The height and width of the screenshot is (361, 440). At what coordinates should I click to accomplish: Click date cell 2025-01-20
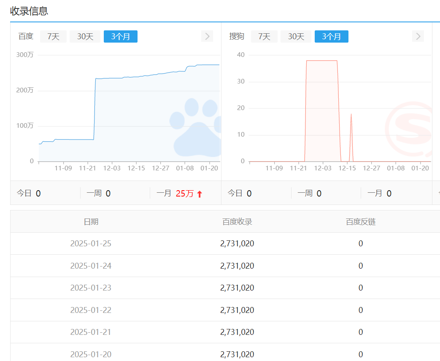[91, 354]
